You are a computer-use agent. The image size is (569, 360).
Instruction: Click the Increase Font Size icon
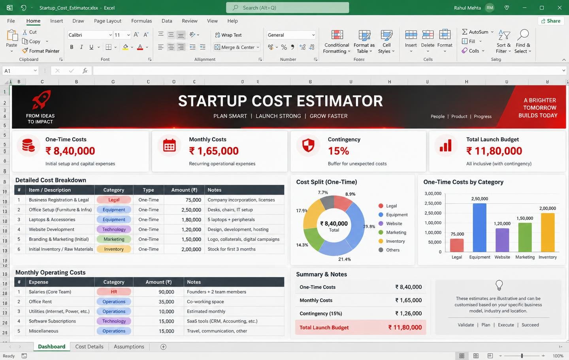click(136, 35)
